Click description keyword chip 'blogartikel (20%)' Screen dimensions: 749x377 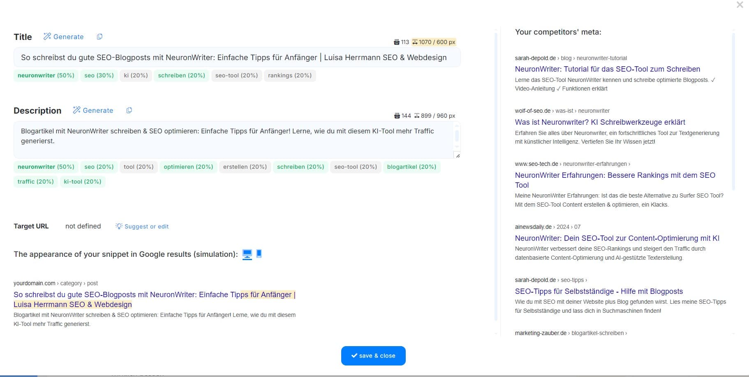411,167
